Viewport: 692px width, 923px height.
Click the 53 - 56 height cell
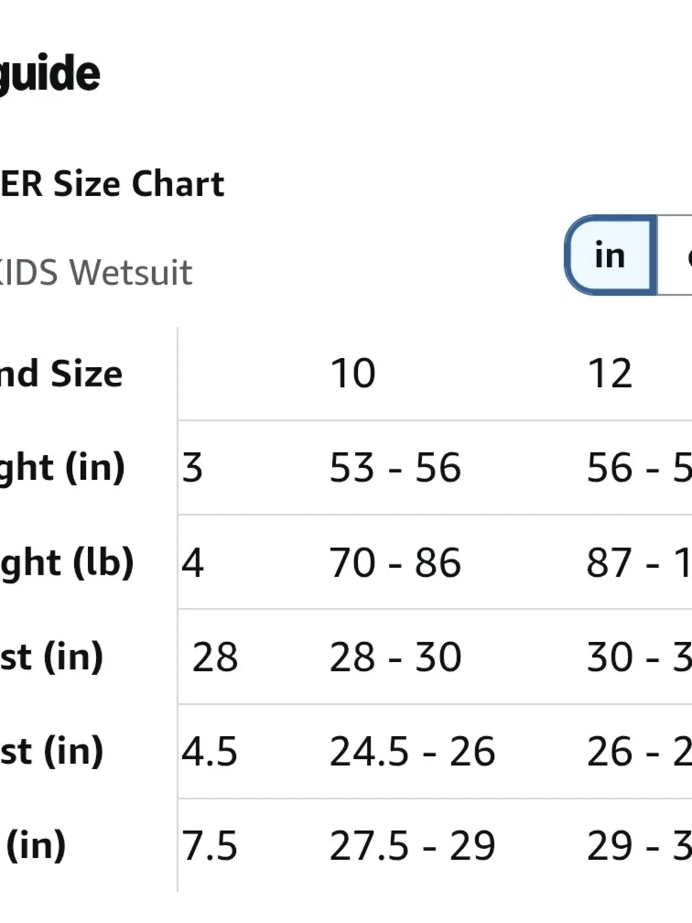395,467
